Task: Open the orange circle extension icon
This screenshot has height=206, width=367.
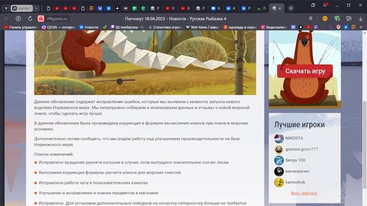Action: [x=325, y=18]
